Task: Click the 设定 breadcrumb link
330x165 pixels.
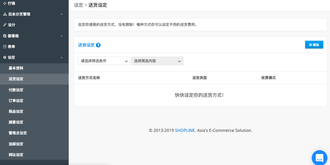Action: (x=79, y=5)
